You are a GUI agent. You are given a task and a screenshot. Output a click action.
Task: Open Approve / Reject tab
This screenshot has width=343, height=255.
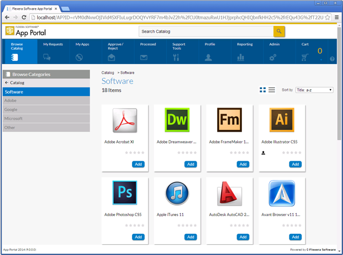(118, 51)
